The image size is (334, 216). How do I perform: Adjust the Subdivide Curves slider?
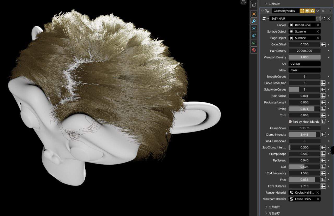click(x=305, y=89)
